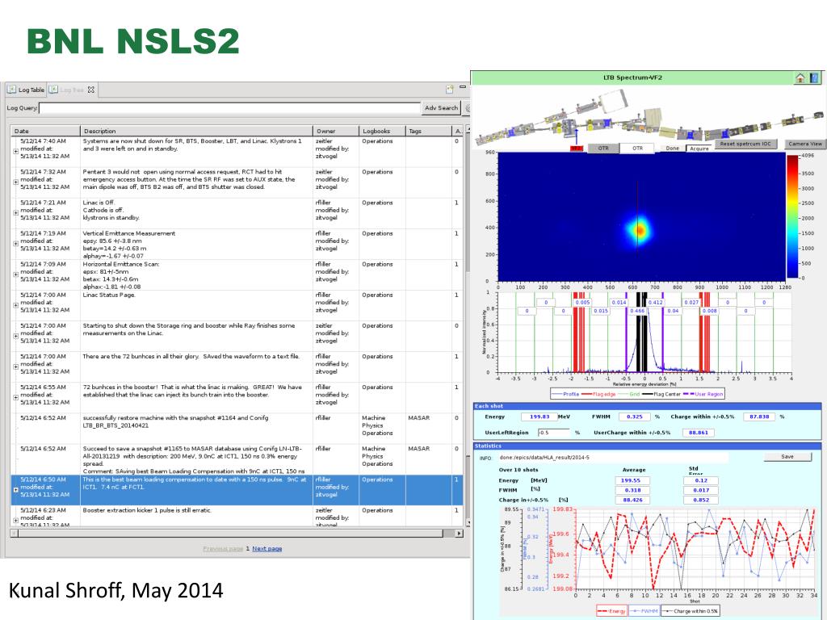
Task: Expand the 5/12/14 7:19 AM log entry
Action: tap(16, 244)
